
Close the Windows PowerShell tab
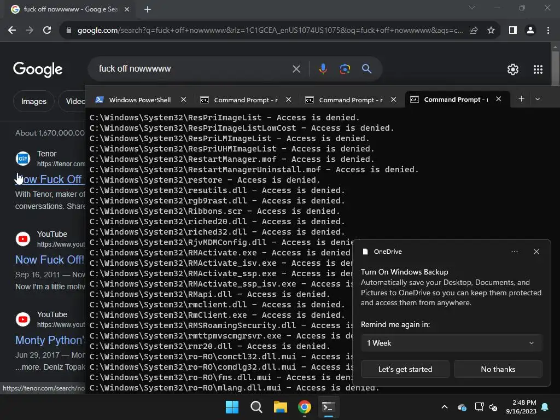[x=184, y=100]
